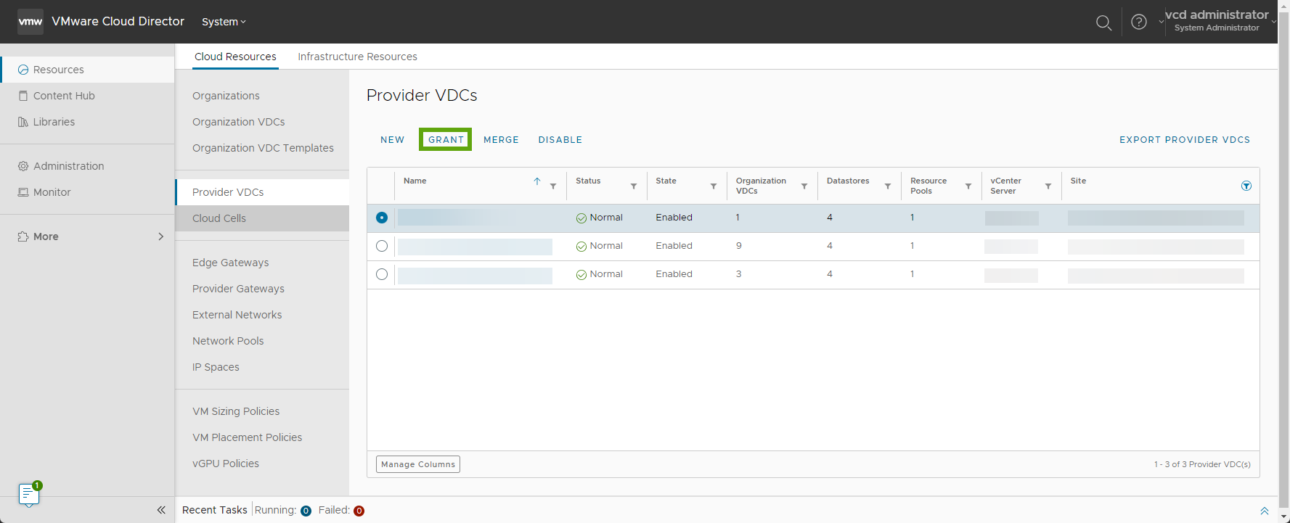Click the page vertical scrollbar
Image resolution: width=1290 pixels, height=523 pixels.
pyautogui.click(x=1283, y=261)
